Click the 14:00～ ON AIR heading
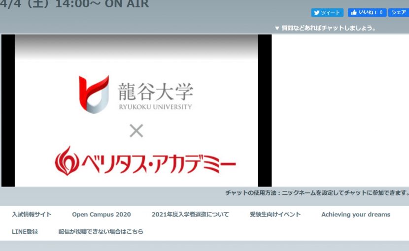409x251 pixels. click(102, 3)
